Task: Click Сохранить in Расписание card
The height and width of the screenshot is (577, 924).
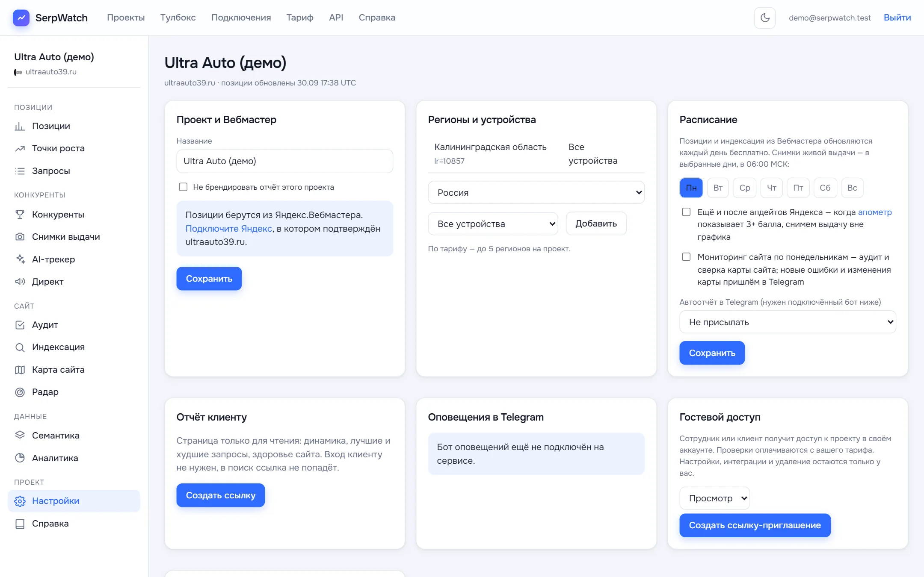Action: coord(712,353)
